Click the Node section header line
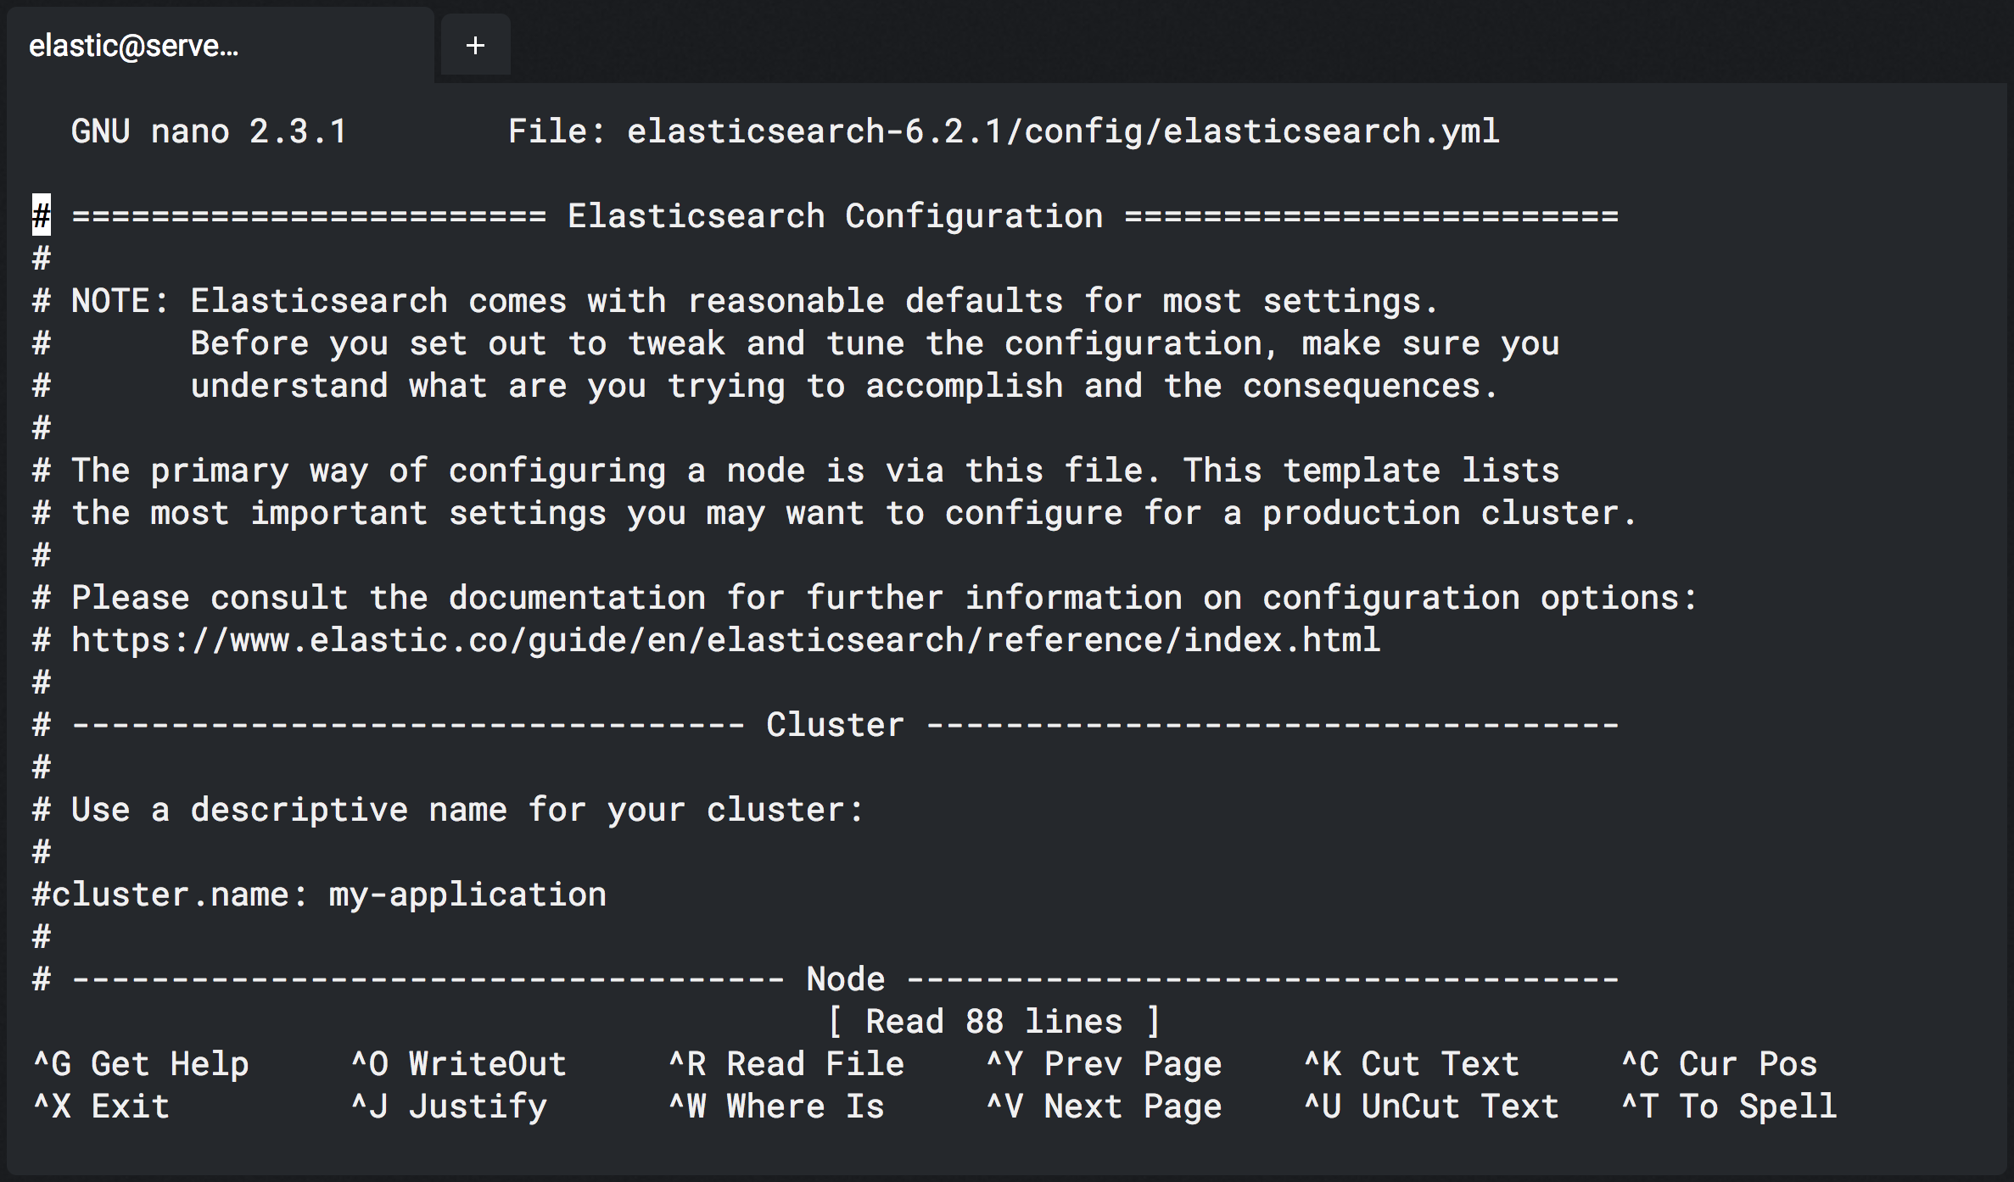This screenshot has width=2014, height=1182. [825, 979]
